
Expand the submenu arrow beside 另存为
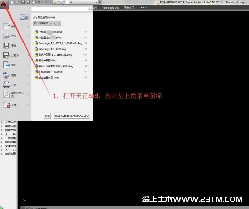point(28,55)
